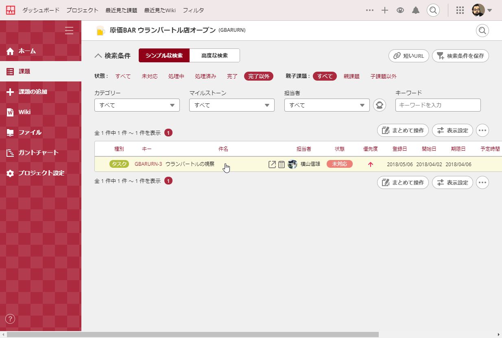The image size is (502, 338).
Task: Open ファイル in the sidebar
Action: (x=41, y=132)
